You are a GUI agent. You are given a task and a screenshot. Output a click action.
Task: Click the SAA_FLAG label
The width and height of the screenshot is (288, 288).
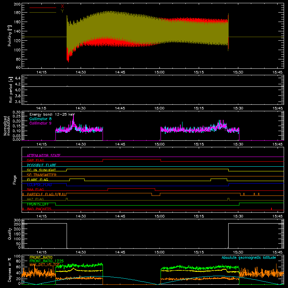click(35, 189)
